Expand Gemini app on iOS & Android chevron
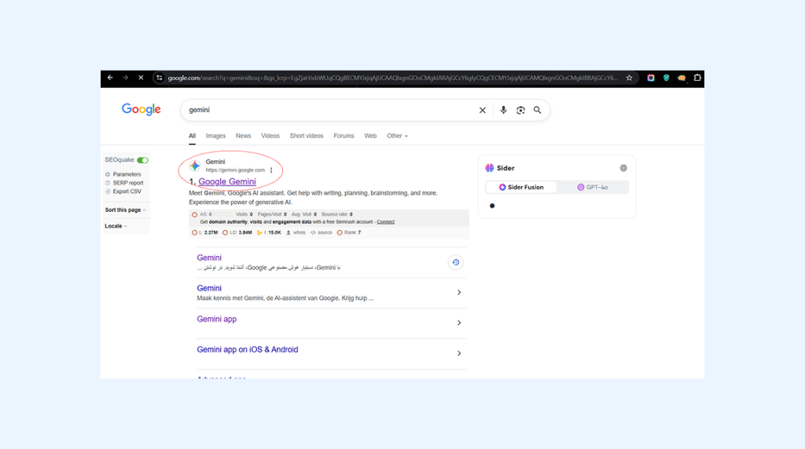The width and height of the screenshot is (805, 449). pos(459,353)
